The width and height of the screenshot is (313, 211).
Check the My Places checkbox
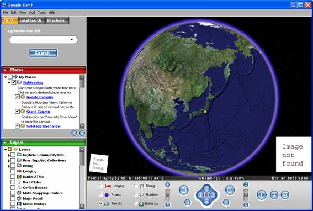(10, 77)
